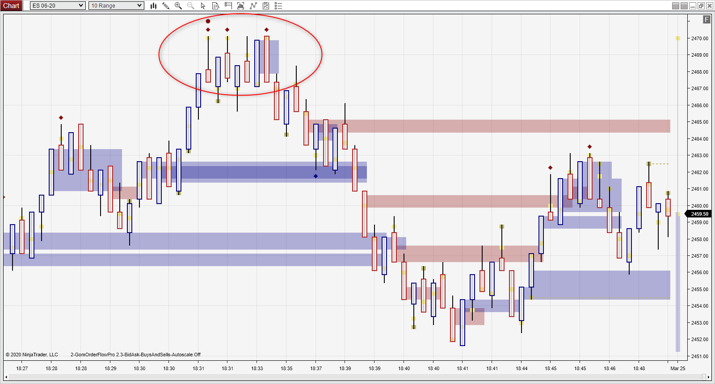Open the bar style (candlestick) toolbar icon

[x=153, y=6]
